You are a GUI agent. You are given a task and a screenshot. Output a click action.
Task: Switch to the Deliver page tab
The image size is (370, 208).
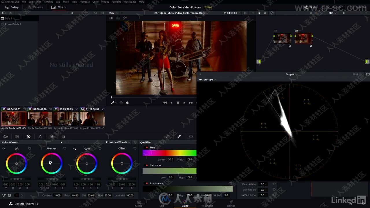pyautogui.click(x=231, y=204)
